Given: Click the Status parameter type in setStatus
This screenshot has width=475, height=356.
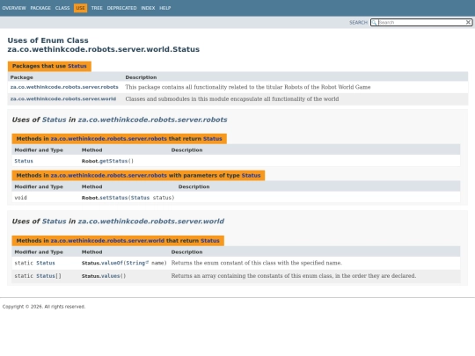Looking at the screenshot, I should 140,198.
